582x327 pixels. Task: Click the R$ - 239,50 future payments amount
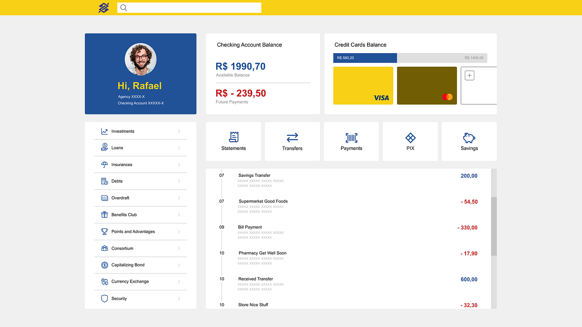pyautogui.click(x=241, y=93)
